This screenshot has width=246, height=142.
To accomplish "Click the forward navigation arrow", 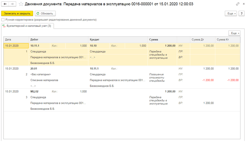I will 12,4.
